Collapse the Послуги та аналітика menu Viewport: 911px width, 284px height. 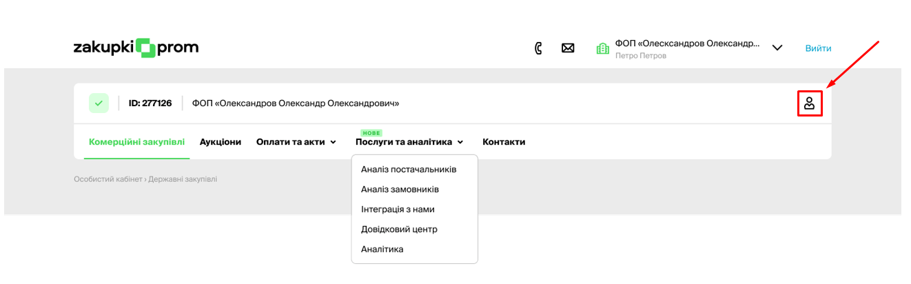point(409,142)
